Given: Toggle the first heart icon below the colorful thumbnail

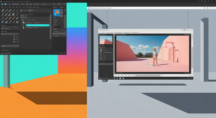Looking at the screenshot, I should [63, 18].
